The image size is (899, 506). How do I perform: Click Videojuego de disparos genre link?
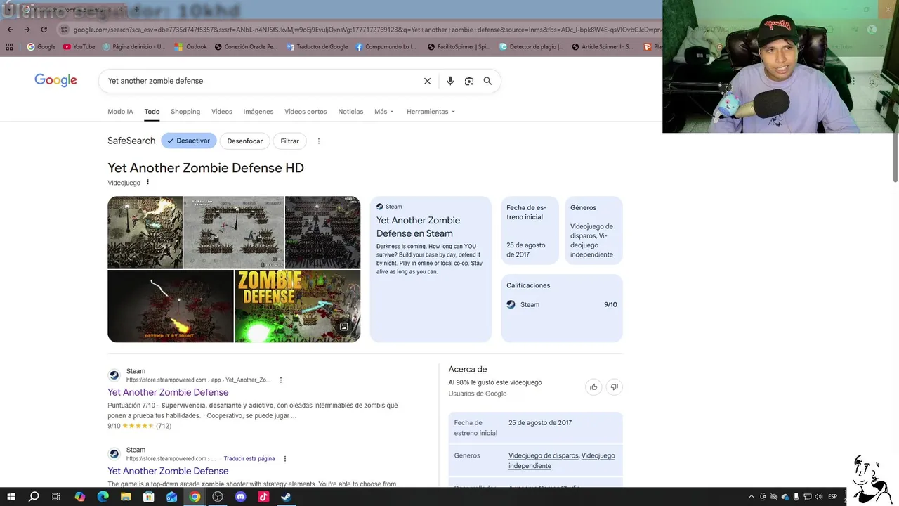pos(544,455)
